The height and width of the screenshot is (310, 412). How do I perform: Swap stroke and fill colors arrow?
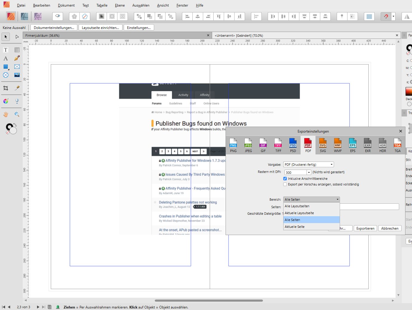pos(15,125)
